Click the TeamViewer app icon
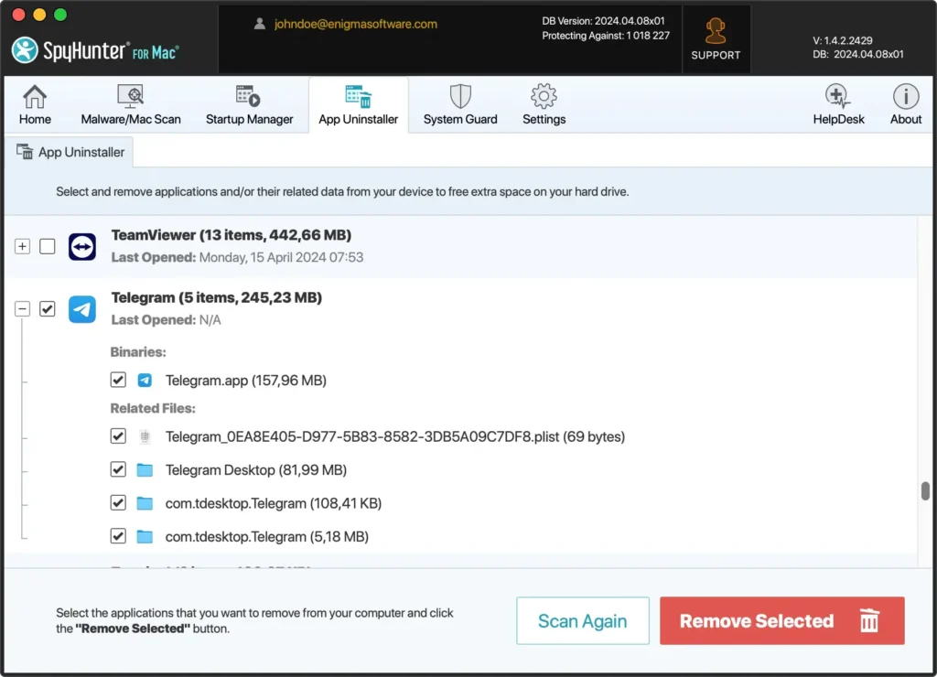 (81, 247)
